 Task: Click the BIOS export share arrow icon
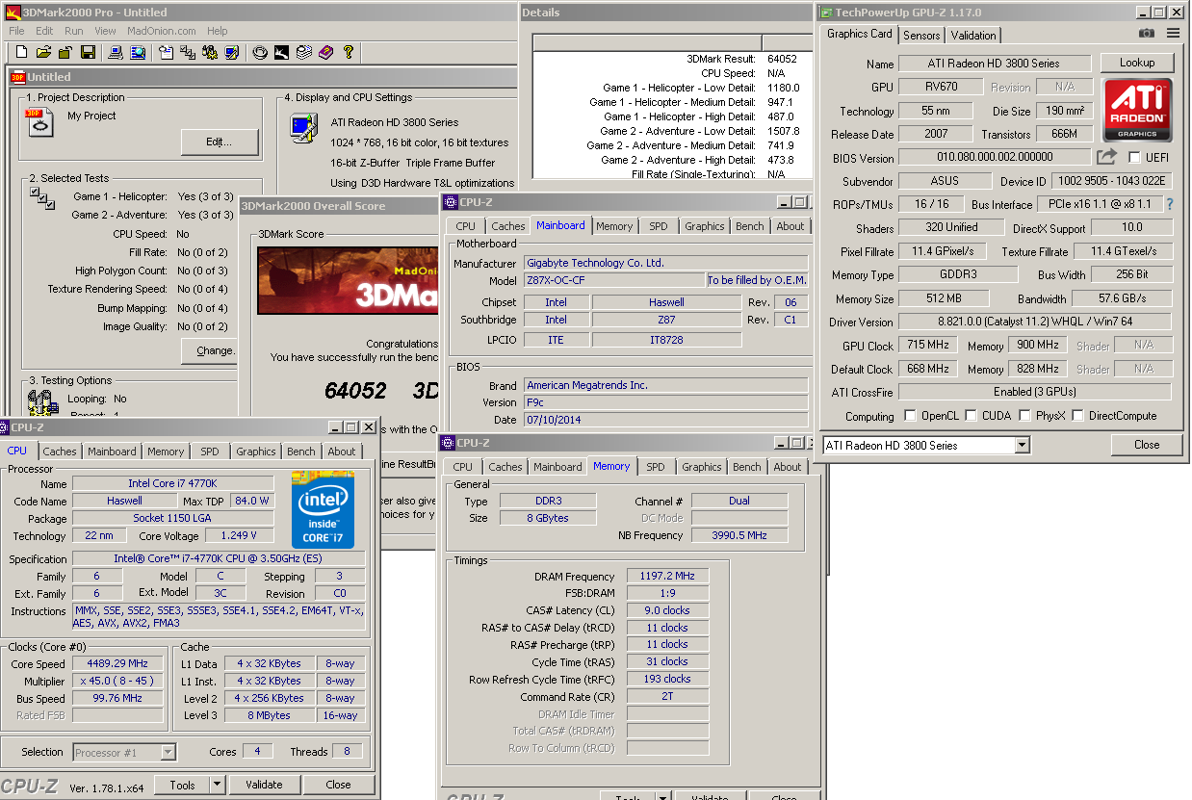pos(1106,156)
